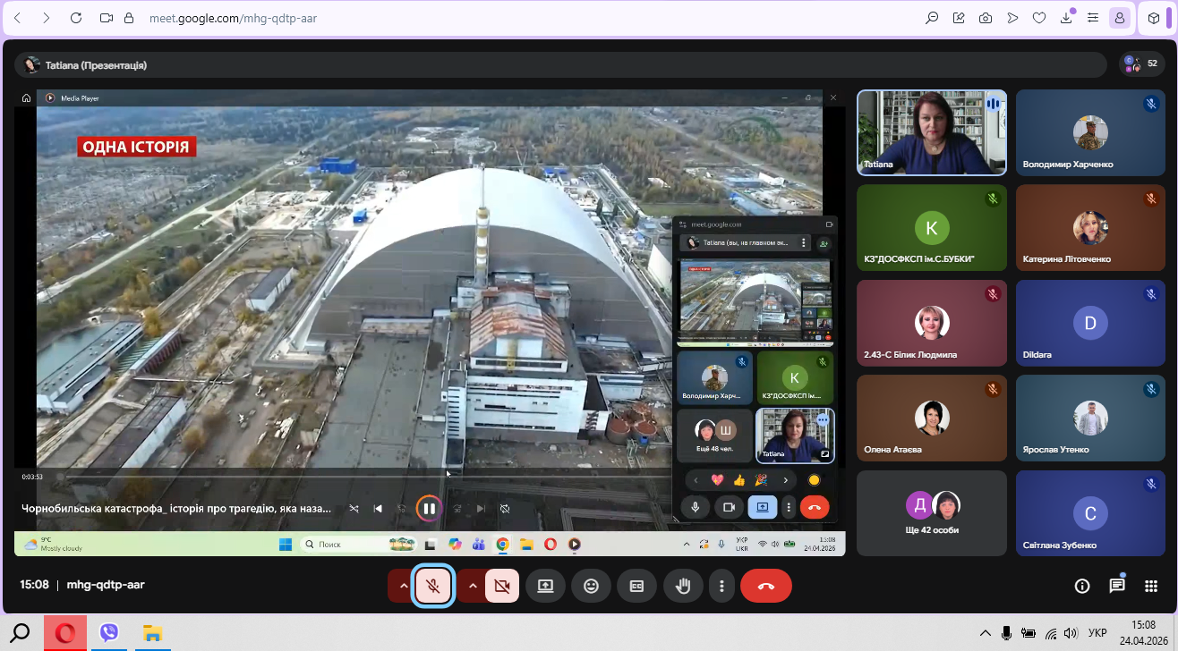Viewport: 1178px width, 651px height.
Task: Select Tatiana's video tile
Action: click(931, 132)
